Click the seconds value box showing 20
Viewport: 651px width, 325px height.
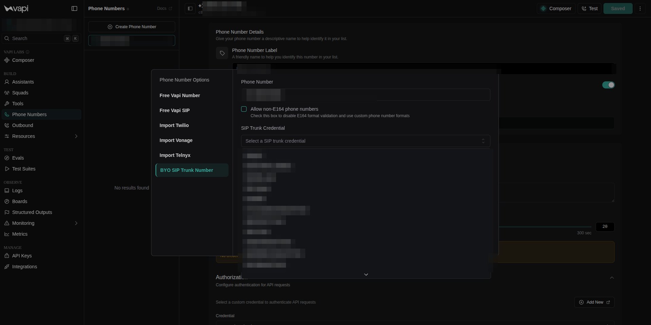[x=605, y=227]
